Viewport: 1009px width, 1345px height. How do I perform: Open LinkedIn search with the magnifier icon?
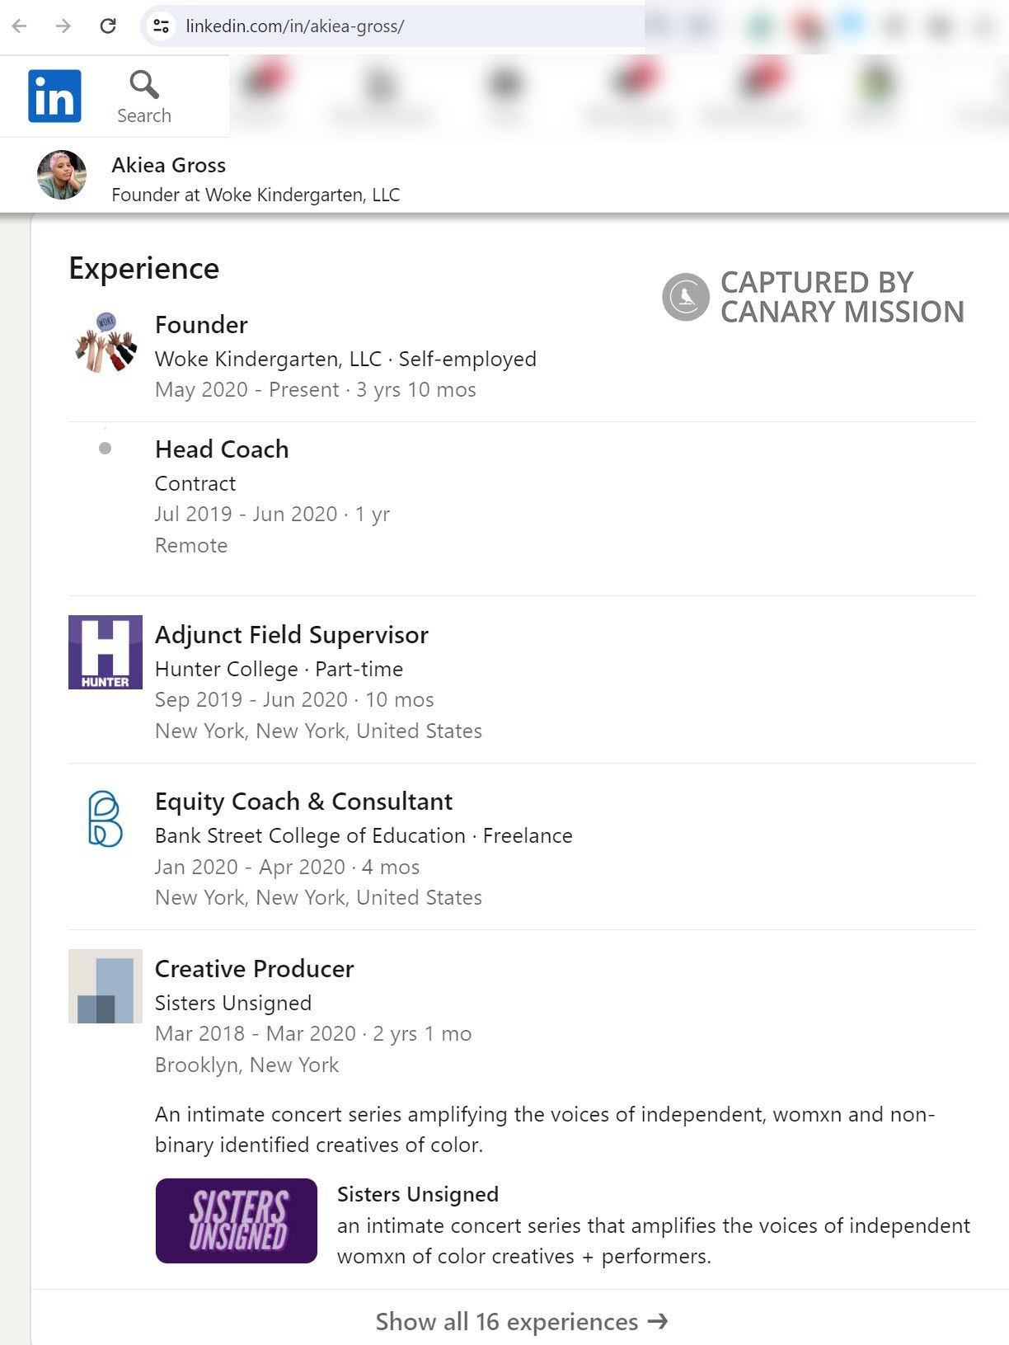click(144, 85)
